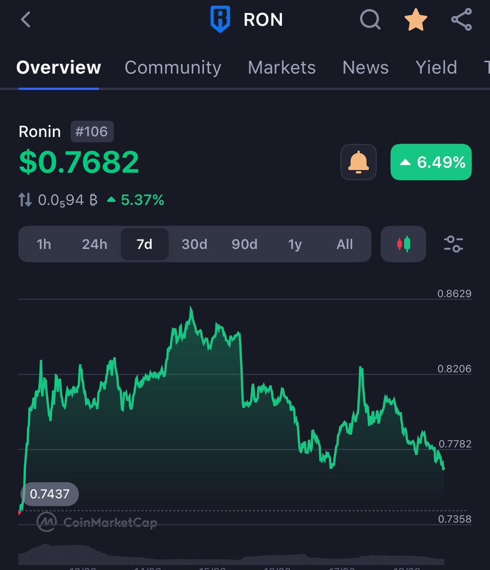Viewport: 490px width, 570px height.
Task: Tap the 5.37% BTC change
Action: 135,200
